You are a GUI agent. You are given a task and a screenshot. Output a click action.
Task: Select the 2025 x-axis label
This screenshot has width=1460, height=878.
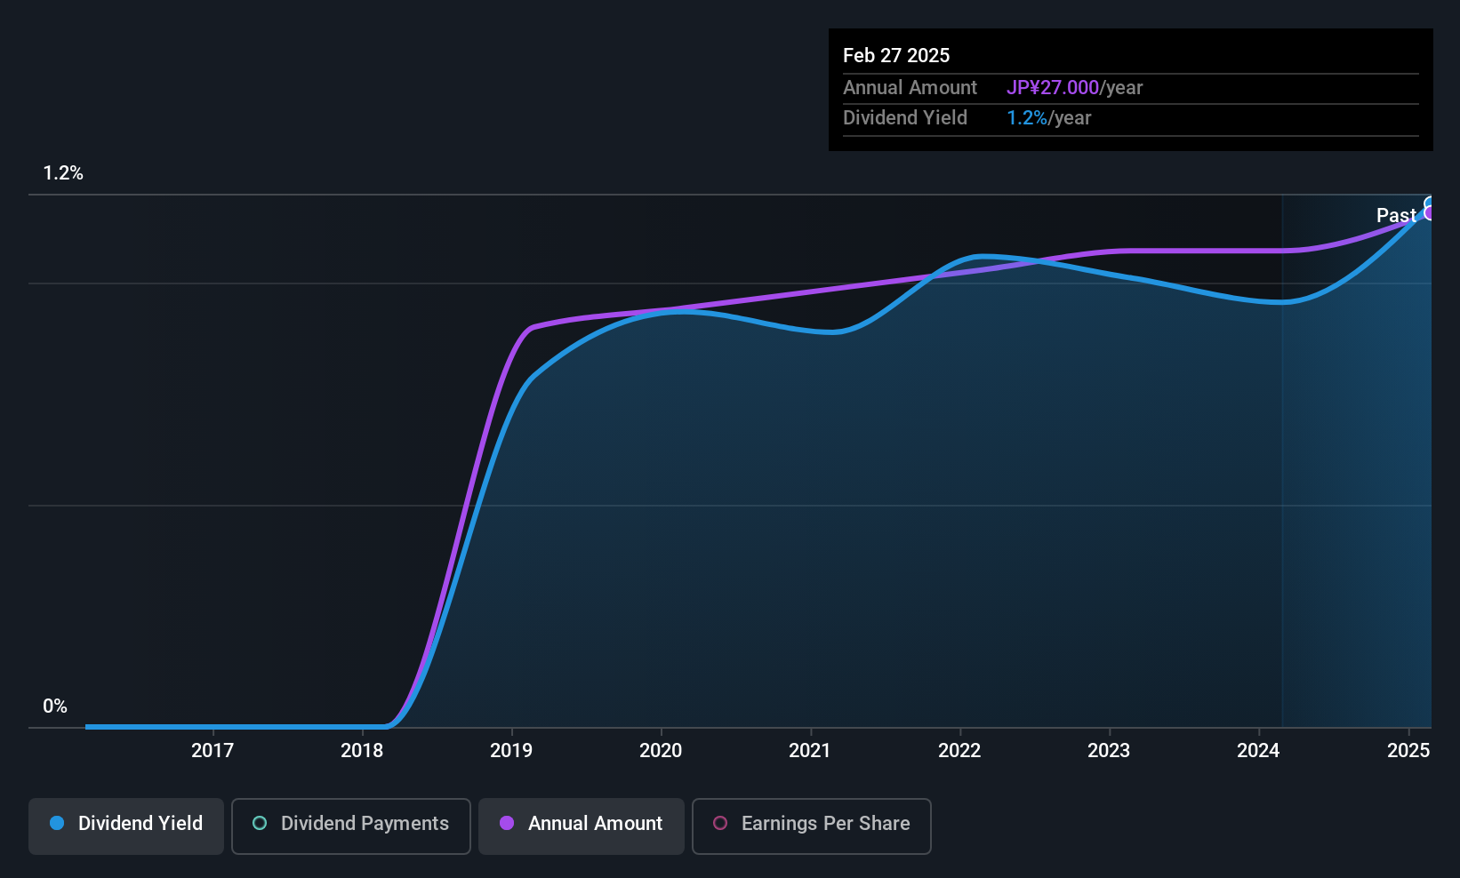pos(1408,750)
